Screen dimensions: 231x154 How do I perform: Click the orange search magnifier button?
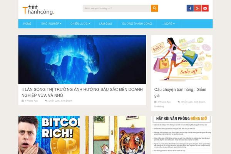click(154, 8)
